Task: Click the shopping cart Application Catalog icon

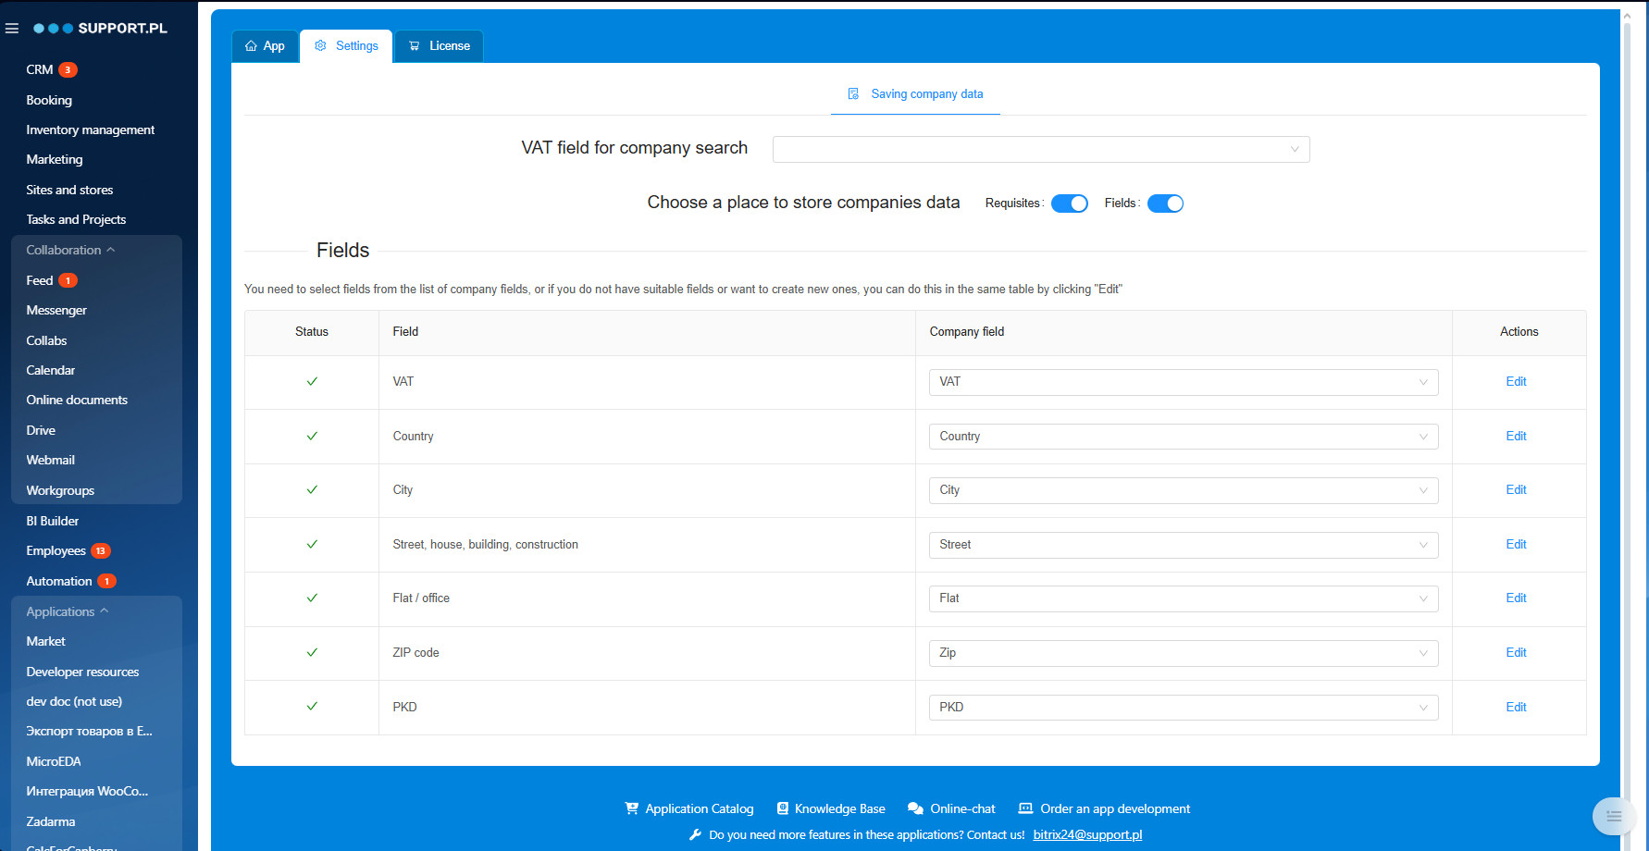Action: (632, 808)
